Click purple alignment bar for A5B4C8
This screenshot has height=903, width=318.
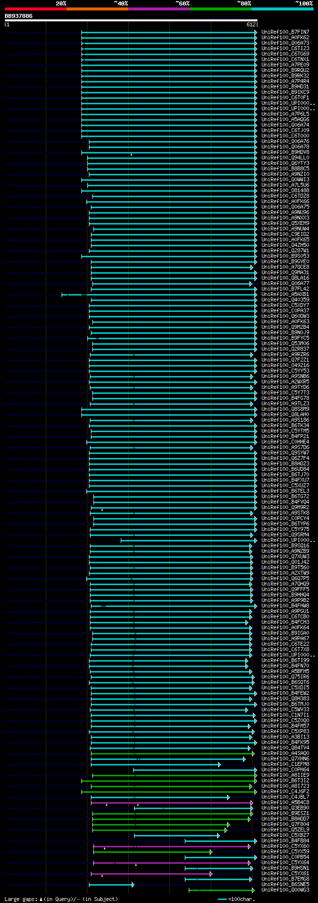(x=172, y=803)
